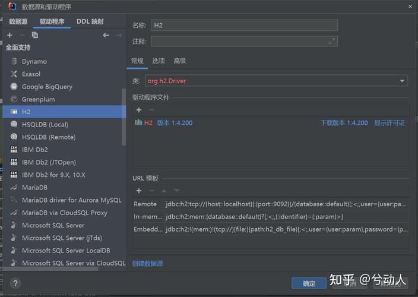
Task: Select Microsoft SQL Server via CloudSQL
Action: (64, 263)
